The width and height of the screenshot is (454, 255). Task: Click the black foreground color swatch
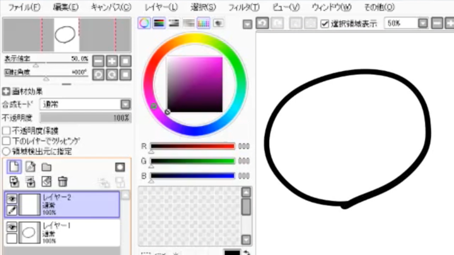tap(232, 252)
